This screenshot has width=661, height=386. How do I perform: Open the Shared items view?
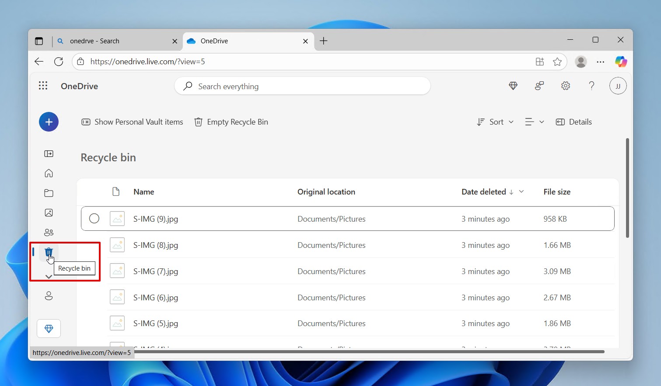click(49, 232)
